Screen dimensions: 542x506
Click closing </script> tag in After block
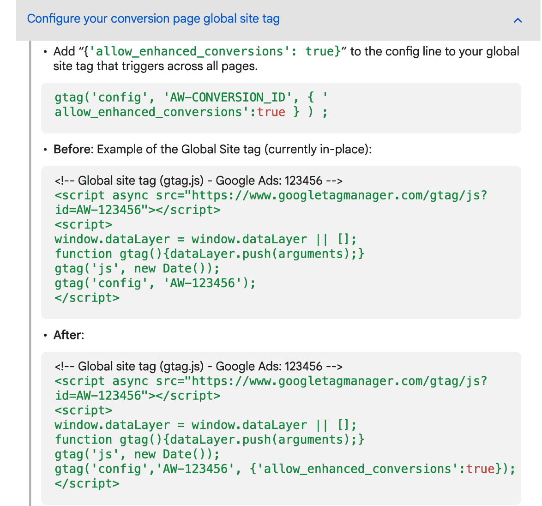[87, 483]
